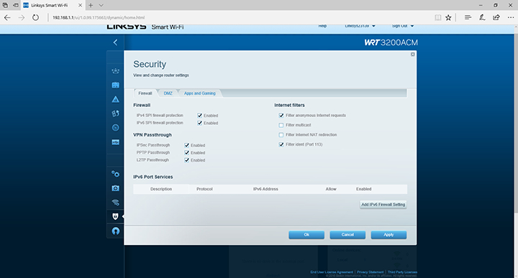The image size is (518, 278).
Task: Refresh the router page
Action: click(35, 17)
